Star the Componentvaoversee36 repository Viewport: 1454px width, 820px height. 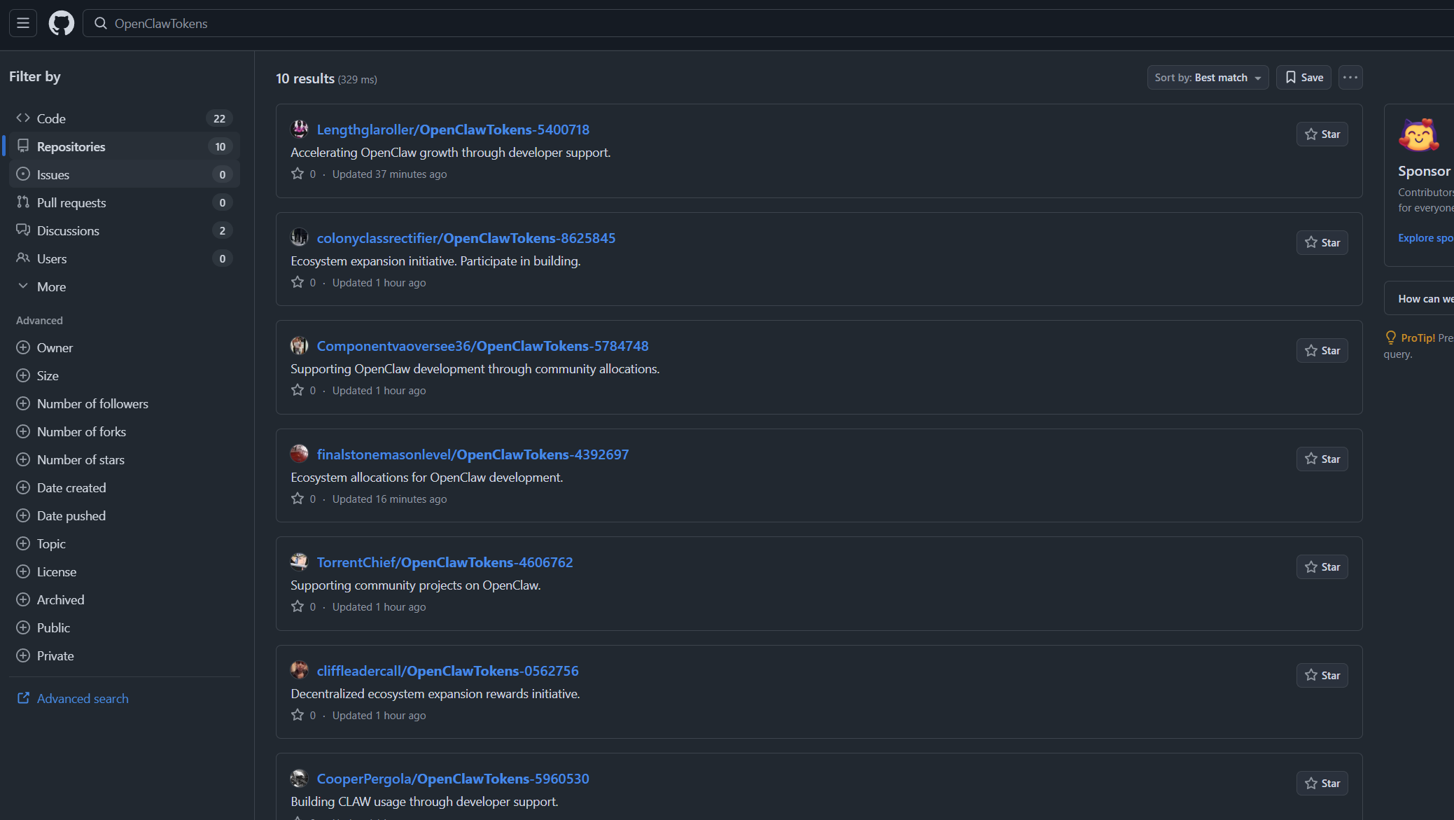(1322, 350)
